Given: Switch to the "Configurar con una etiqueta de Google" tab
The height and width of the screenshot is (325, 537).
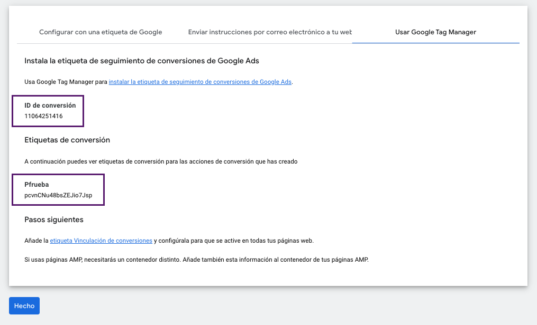Looking at the screenshot, I should coord(100,32).
